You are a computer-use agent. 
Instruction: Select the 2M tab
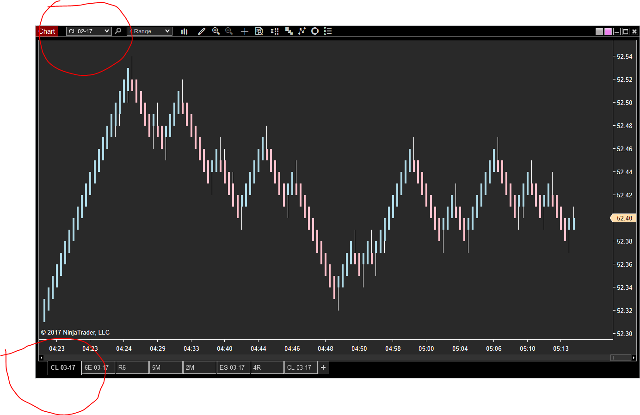(x=200, y=367)
